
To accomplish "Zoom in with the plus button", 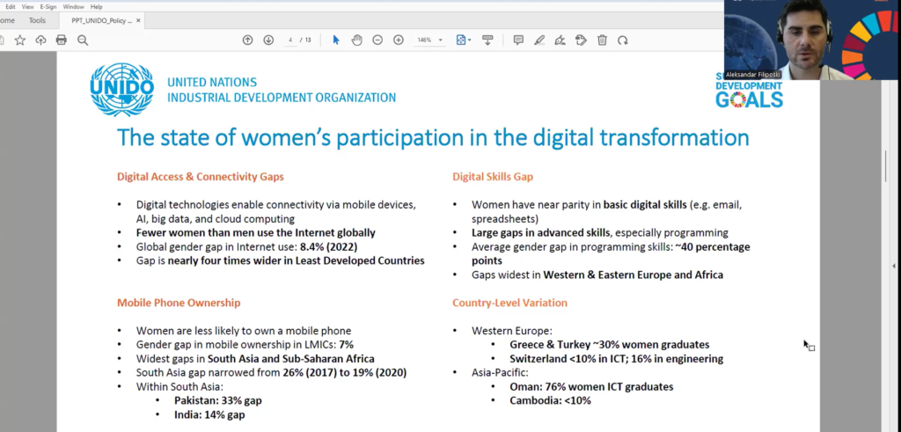I will [x=399, y=40].
